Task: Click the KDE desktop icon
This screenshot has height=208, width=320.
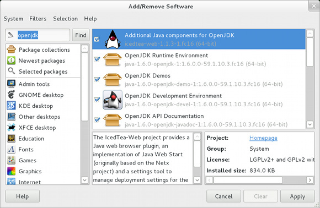Action: [x=11, y=106]
